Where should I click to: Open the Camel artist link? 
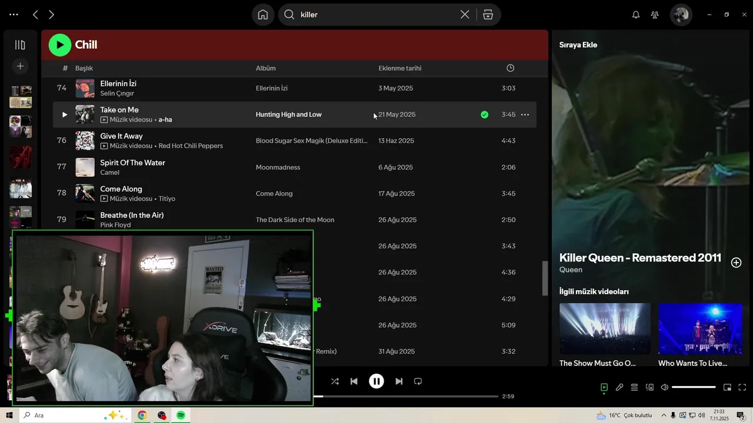pos(110,173)
